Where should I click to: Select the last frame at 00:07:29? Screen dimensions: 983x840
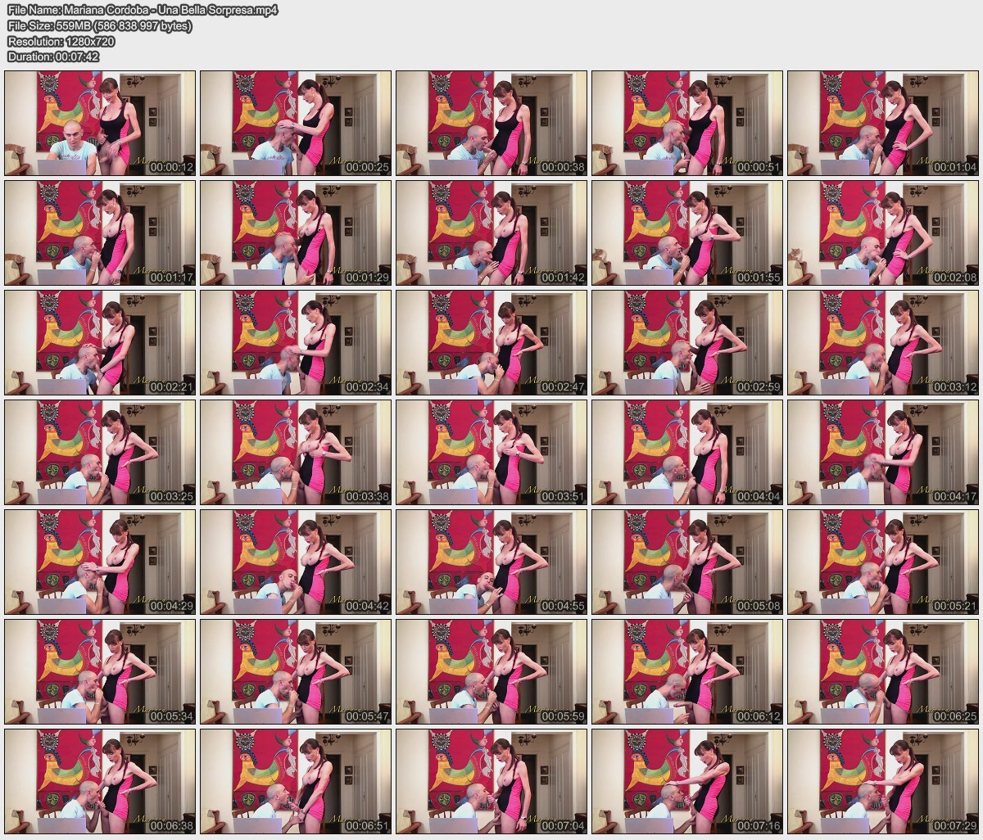[x=883, y=781]
